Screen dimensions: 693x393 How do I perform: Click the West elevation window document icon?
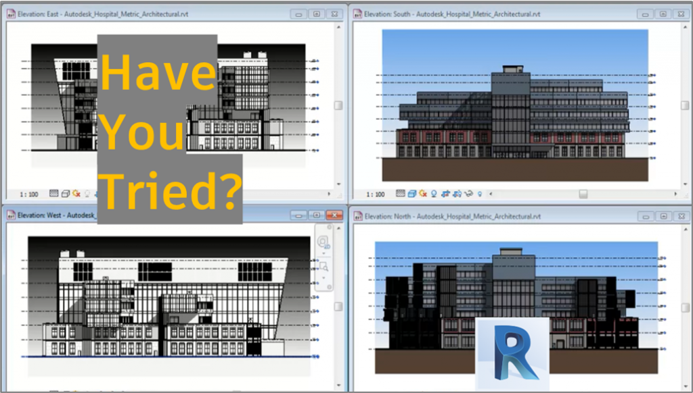[11, 215]
